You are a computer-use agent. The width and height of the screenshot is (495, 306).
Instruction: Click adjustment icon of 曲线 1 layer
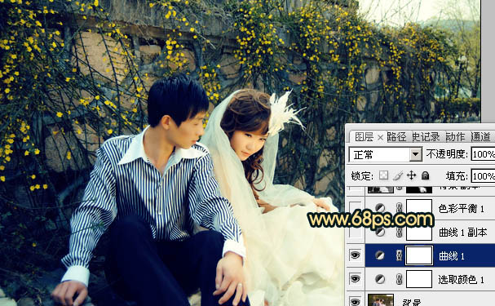[380, 255]
